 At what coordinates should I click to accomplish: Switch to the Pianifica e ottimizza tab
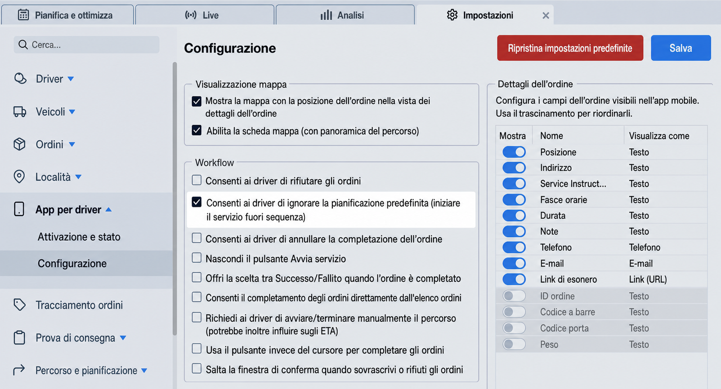tap(67, 15)
